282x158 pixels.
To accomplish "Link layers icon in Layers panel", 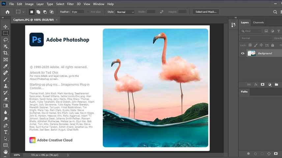I will point(249,85).
